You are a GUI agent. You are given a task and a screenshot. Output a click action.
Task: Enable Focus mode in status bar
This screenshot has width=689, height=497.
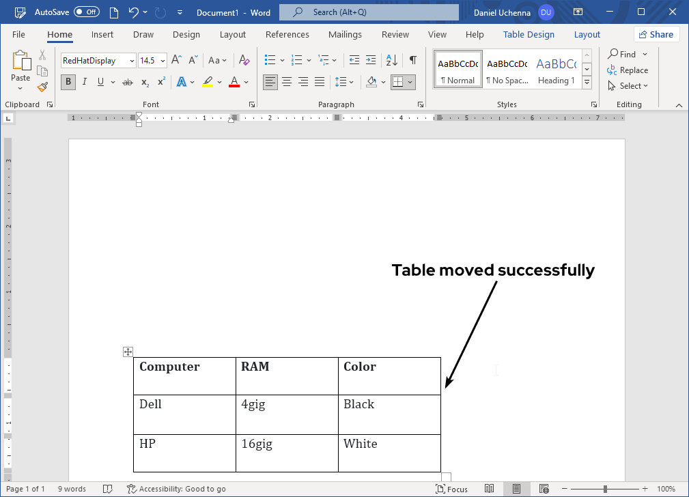451,489
